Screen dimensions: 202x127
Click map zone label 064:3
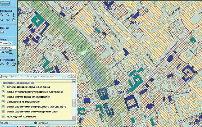(x=135, y=22)
